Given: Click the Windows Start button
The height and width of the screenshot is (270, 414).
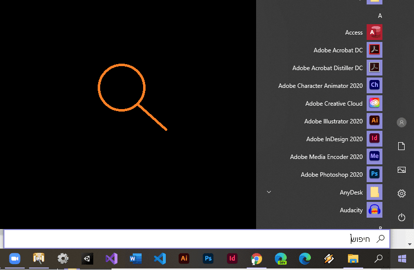Looking at the screenshot, I should click(x=402, y=259).
